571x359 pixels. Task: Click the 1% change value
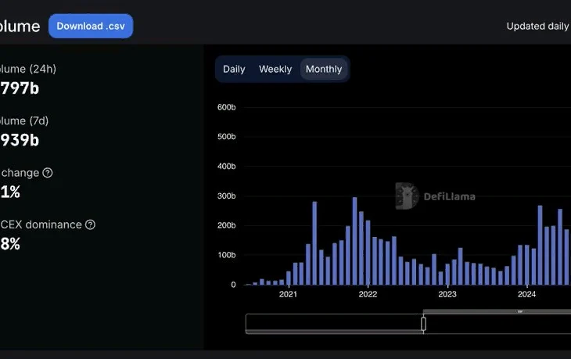pyautogui.click(x=10, y=192)
